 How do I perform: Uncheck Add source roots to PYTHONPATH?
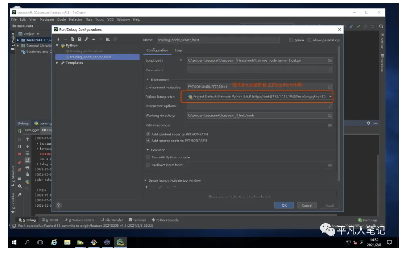click(148, 141)
